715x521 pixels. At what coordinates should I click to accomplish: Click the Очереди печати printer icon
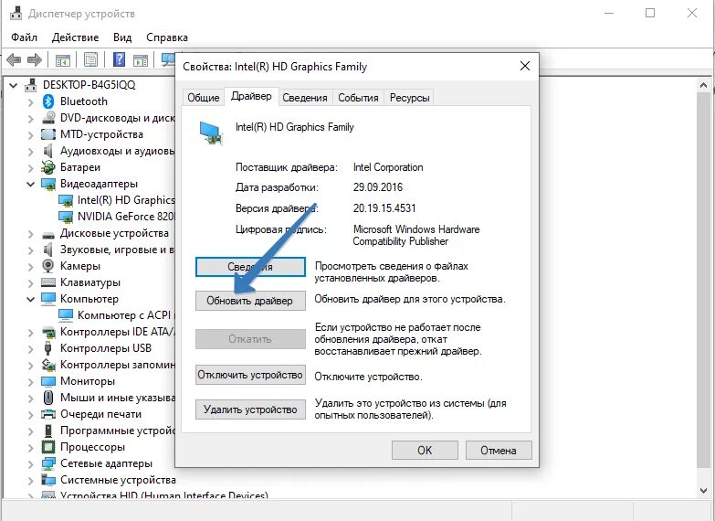pos(48,414)
